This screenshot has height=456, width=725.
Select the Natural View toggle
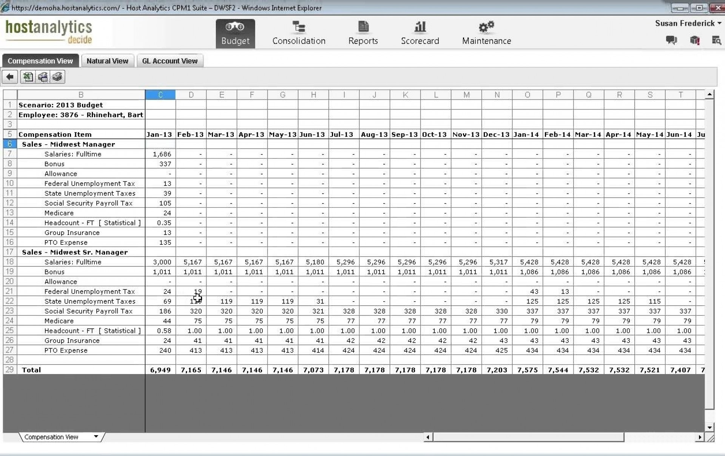[108, 61]
